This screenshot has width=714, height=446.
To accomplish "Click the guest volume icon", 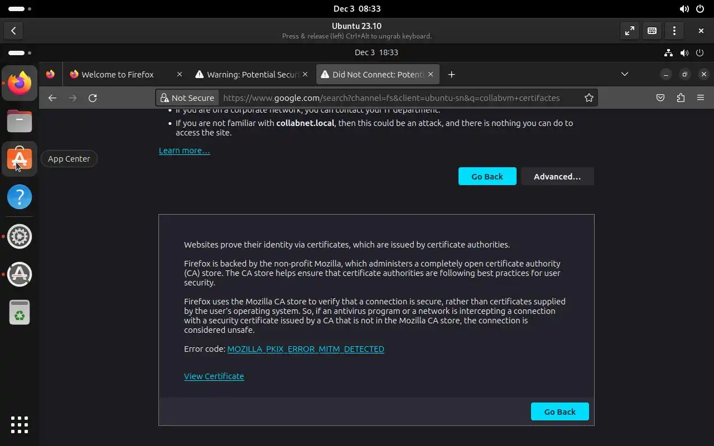I will 684,52.
